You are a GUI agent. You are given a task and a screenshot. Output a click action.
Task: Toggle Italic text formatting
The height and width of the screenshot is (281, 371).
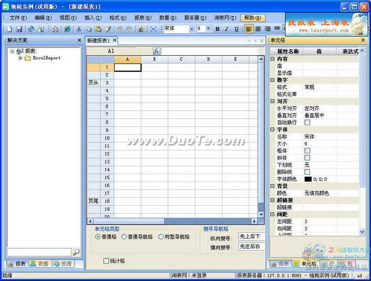(x=227, y=29)
